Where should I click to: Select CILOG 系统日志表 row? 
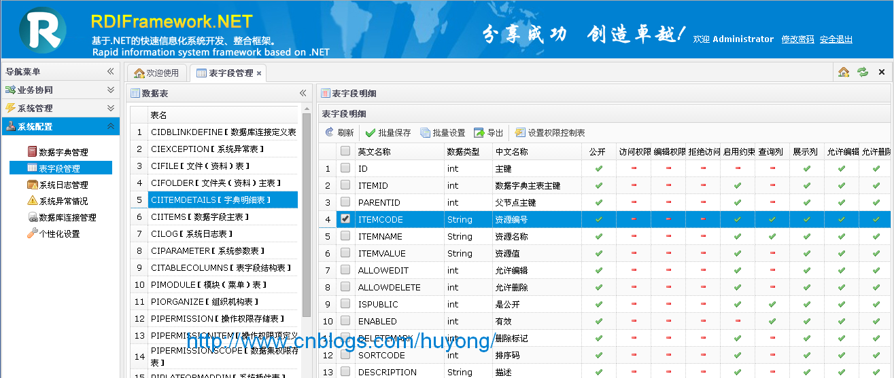click(213, 233)
